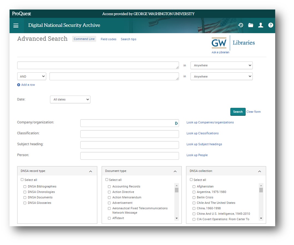Click Clear form link
This screenshot has height=245, width=294.
coord(254,112)
